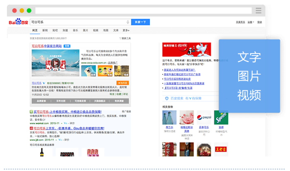This screenshot has width=290, height=171.
Task: Open the 可口可乐中国官方网站 result title
Action: 46,46
